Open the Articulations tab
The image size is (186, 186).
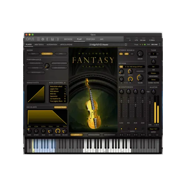[66, 45]
